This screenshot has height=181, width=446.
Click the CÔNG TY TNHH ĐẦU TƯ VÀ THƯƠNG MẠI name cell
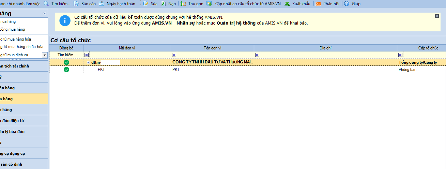[x=213, y=62]
